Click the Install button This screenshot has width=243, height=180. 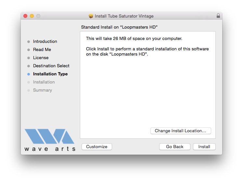tap(204, 147)
